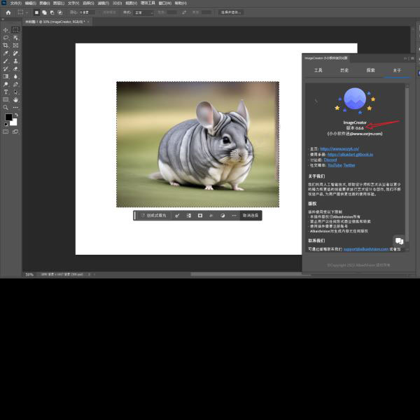This screenshot has height=420, width=420.
Task: Select the Move tool
Action: (x=6, y=29)
